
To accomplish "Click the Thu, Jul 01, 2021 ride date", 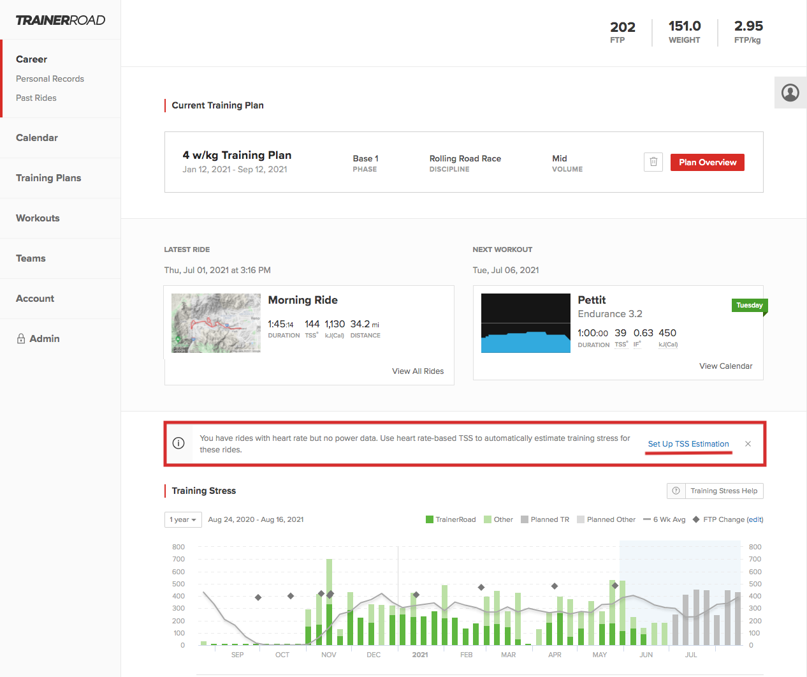I will [217, 270].
